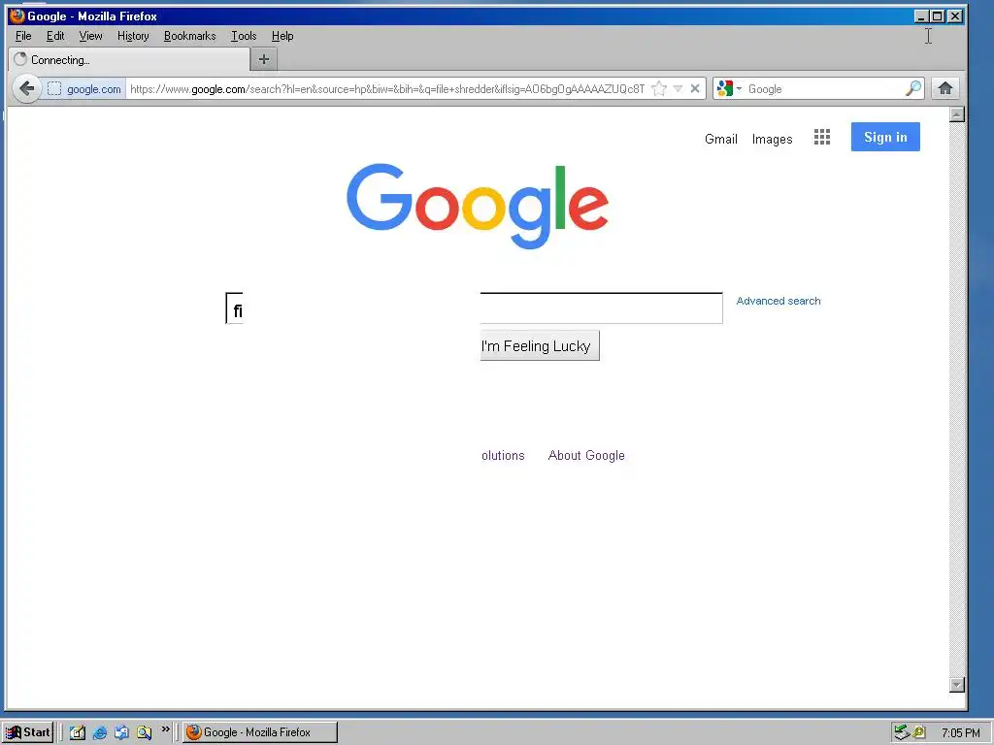The height and width of the screenshot is (745, 994).
Task: Click the second system tray icon
Action: [x=918, y=732]
